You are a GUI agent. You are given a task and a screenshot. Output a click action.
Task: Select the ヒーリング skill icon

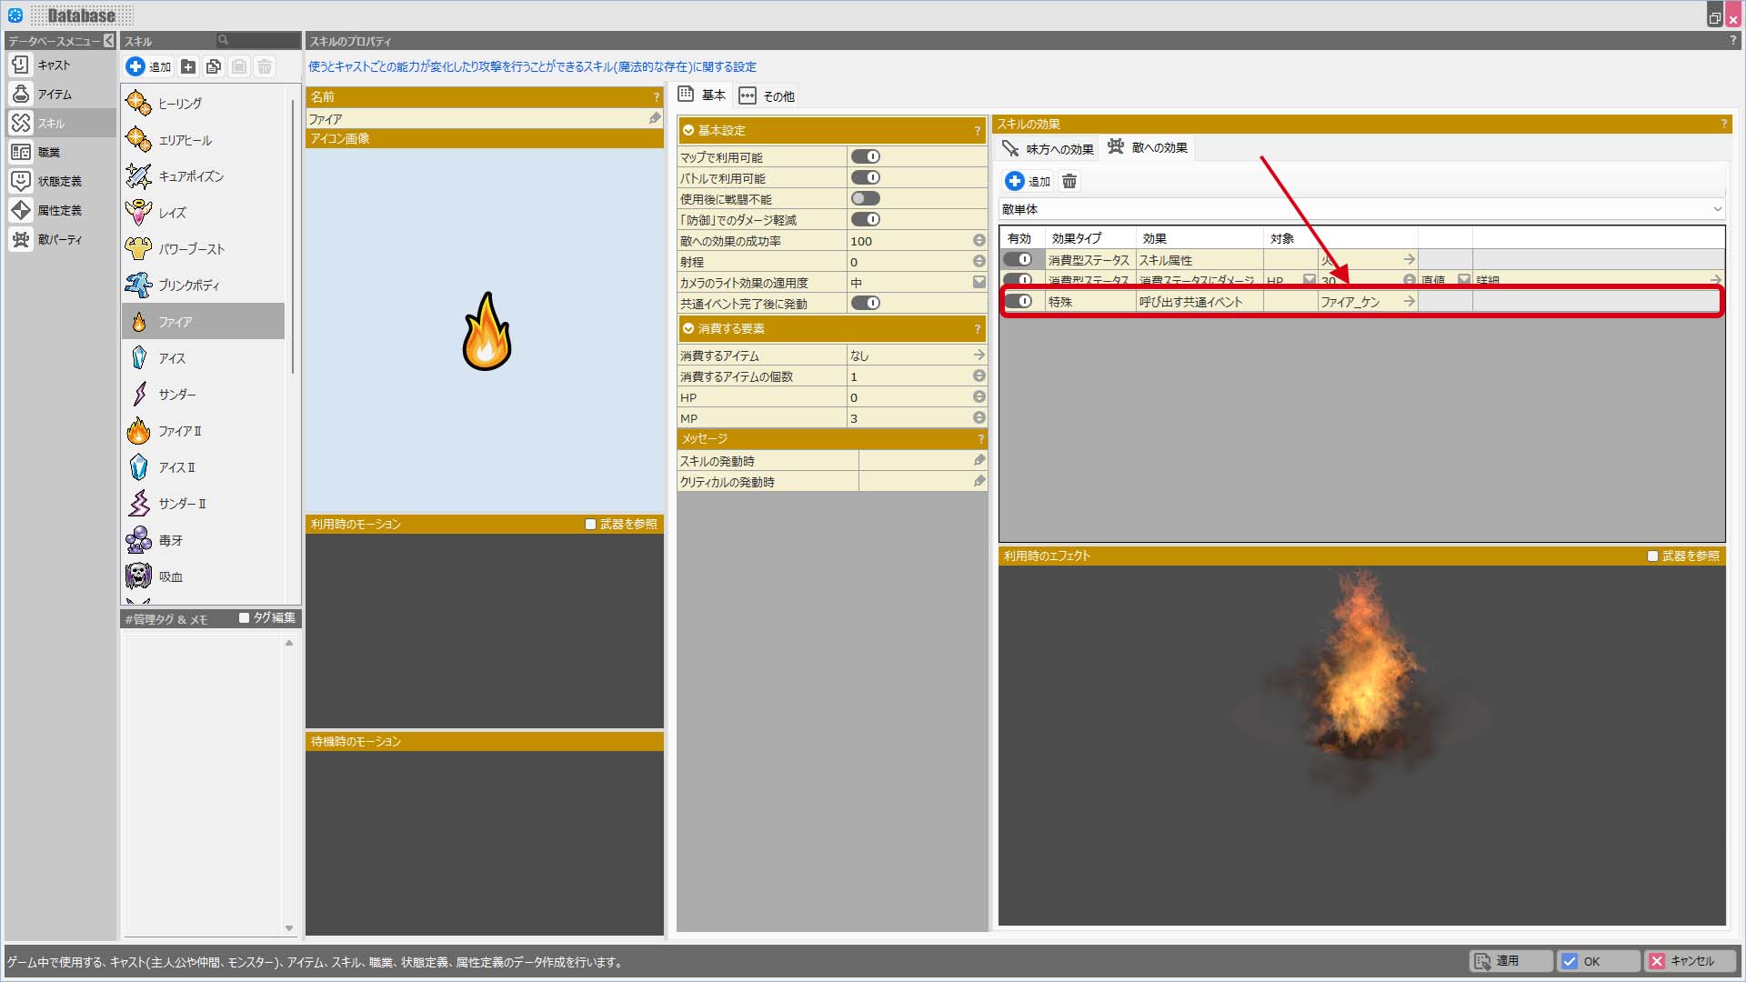pyautogui.click(x=138, y=104)
